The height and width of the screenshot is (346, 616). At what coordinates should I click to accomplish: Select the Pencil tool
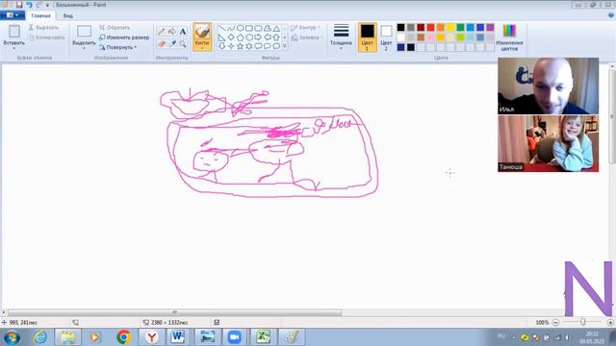161,32
